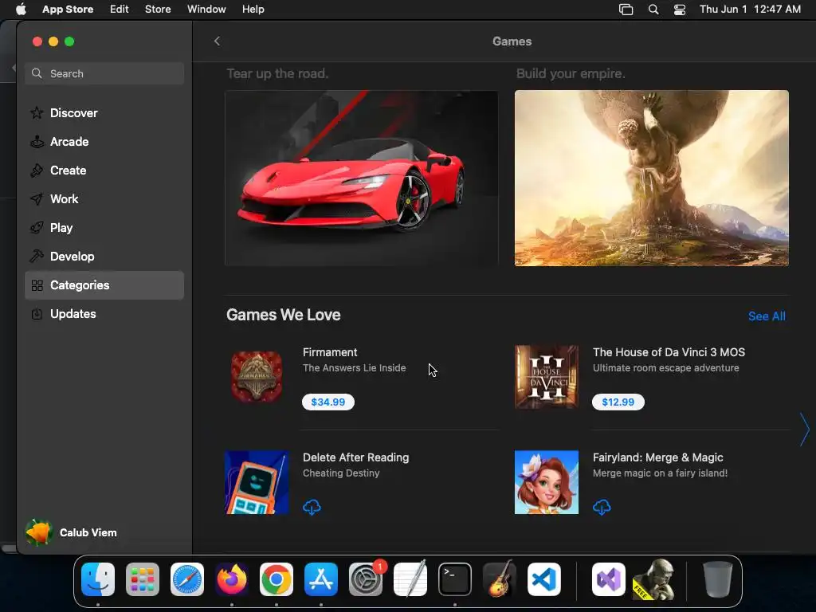Select the Work paper plane icon
This screenshot has height=612, width=816.
coord(37,198)
